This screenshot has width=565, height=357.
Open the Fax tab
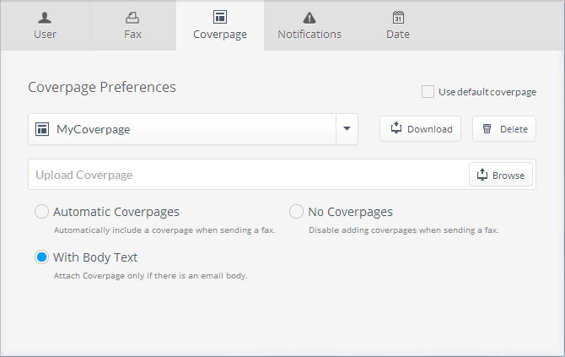pyautogui.click(x=132, y=25)
